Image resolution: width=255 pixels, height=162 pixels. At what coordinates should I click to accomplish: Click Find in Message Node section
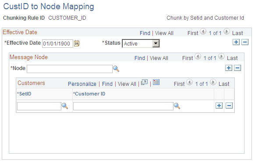(x=140, y=58)
